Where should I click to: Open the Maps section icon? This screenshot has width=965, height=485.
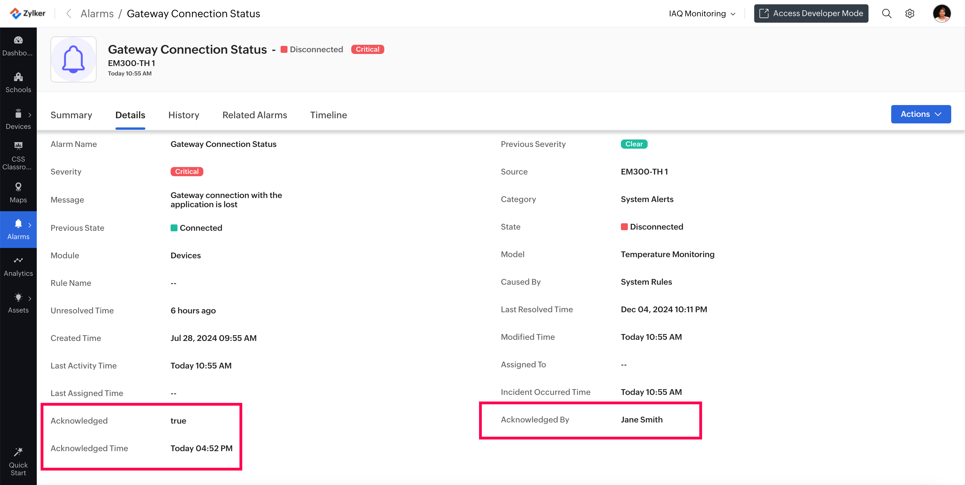pyautogui.click(x=18, y=186)
